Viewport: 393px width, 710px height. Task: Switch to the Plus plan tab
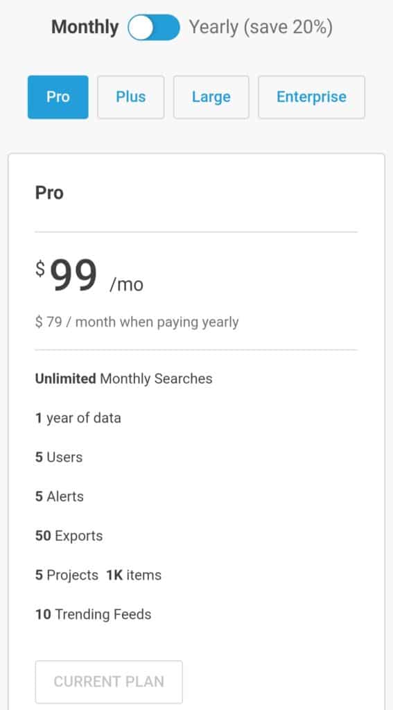click(131, 97)
